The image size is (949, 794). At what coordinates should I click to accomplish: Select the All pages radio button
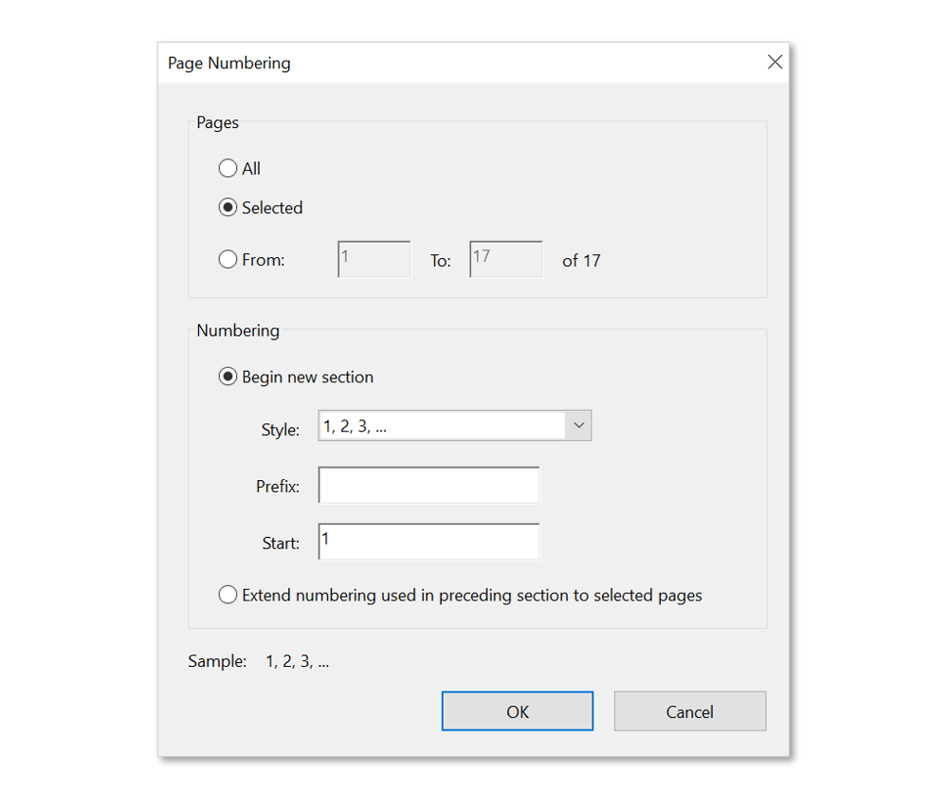[227, 168]
